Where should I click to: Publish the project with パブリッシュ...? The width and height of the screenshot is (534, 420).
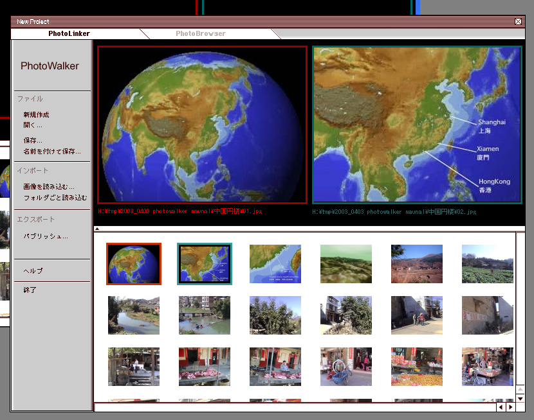pos(46,236)
